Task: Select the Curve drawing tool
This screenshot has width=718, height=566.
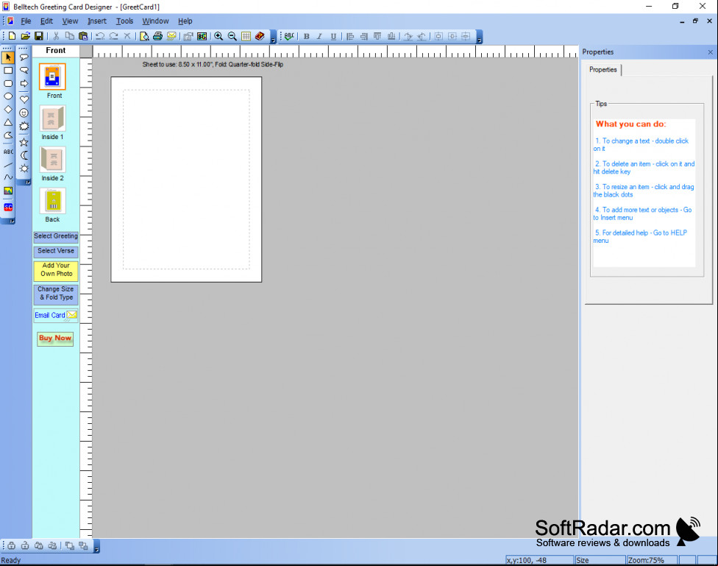Action: pos(8,177)
